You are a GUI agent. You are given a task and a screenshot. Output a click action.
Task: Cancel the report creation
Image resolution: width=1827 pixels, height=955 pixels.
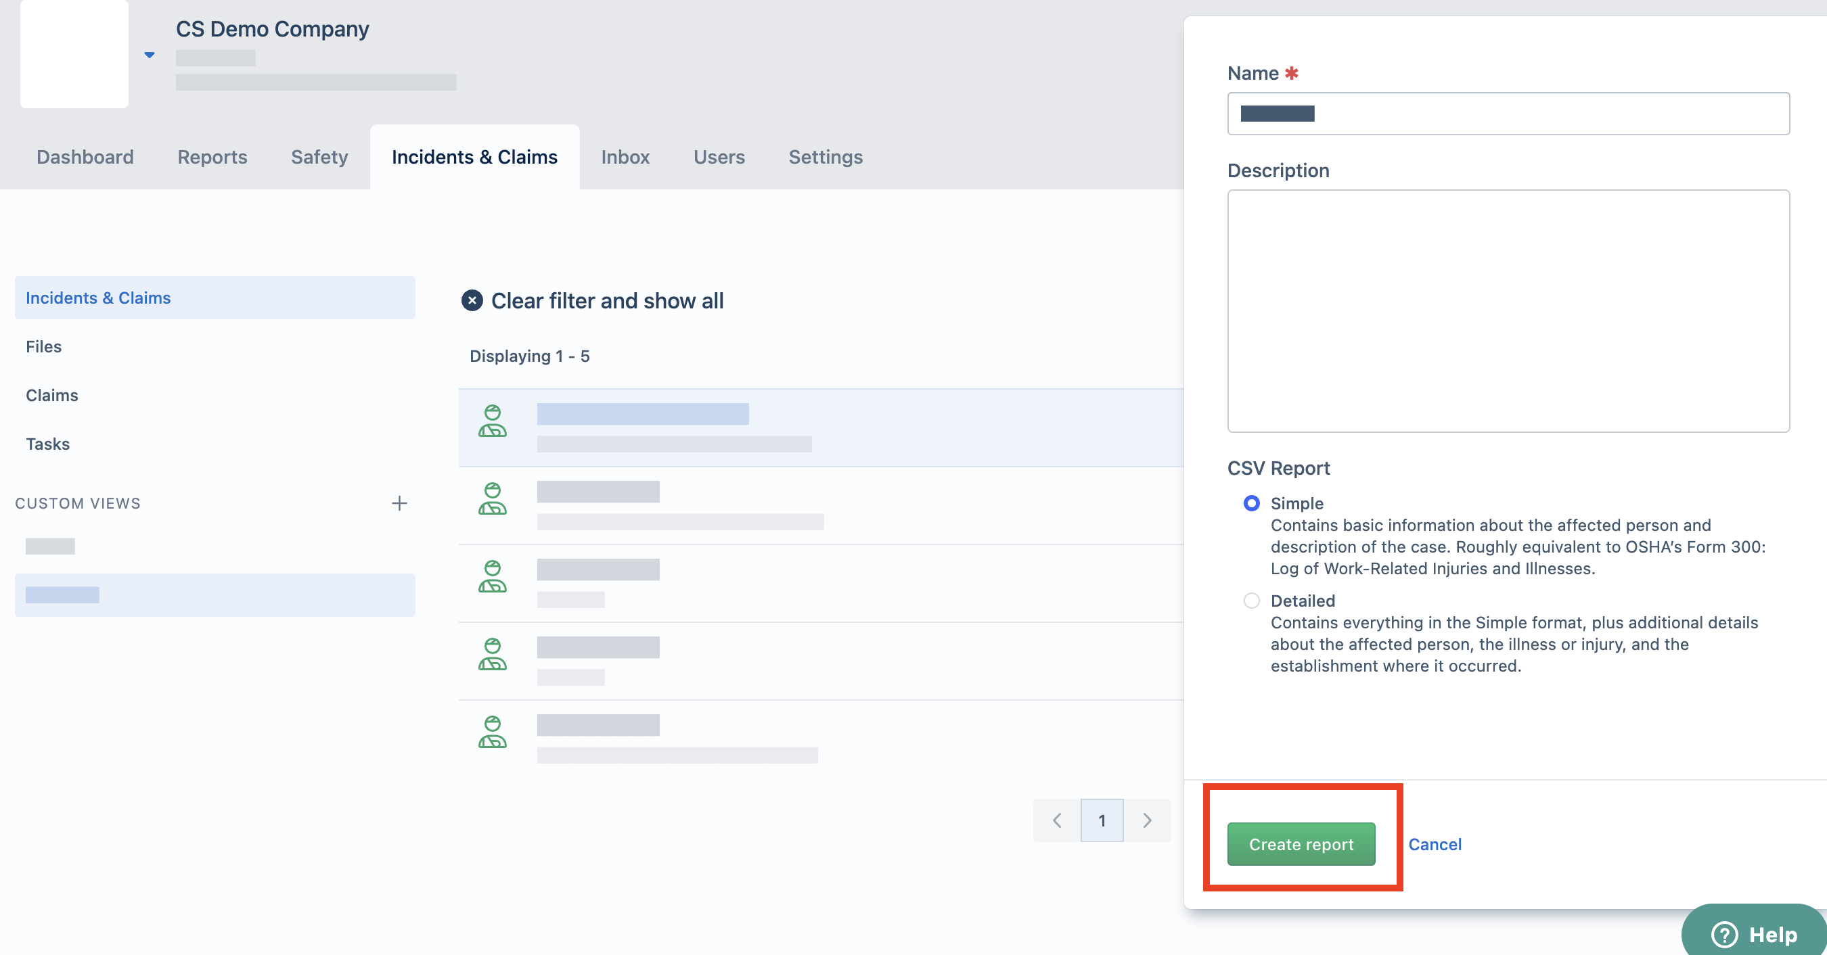click(1435, 843)
